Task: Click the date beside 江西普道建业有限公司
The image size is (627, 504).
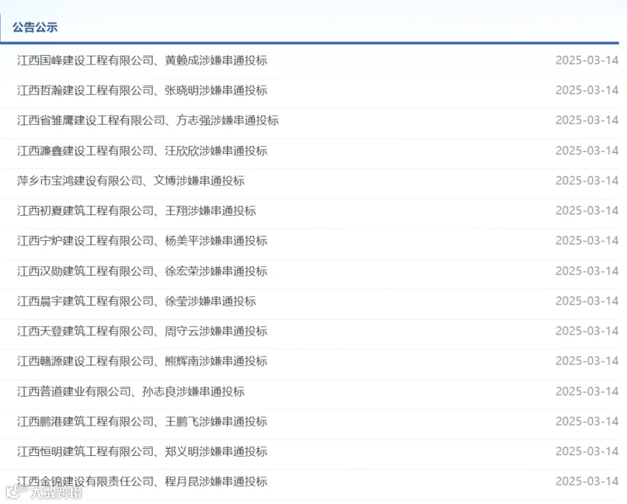Action: tap(587, 391)
